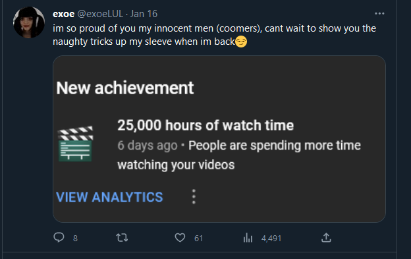Select the New achievement heading
The width and height of the screenshot is (411, 259).
pos(124,88)
